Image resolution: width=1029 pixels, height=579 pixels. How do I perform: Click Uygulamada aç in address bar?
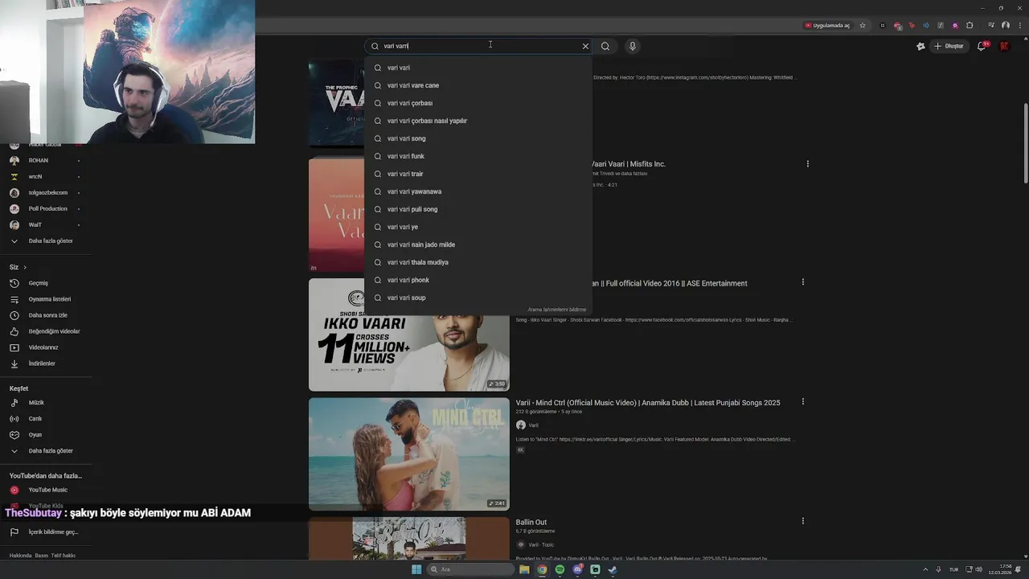tap(827, 25)
